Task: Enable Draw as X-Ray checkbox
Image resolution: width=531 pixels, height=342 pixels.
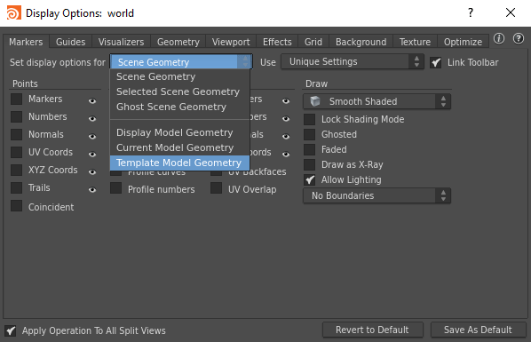Action: (x=309, y=164)
